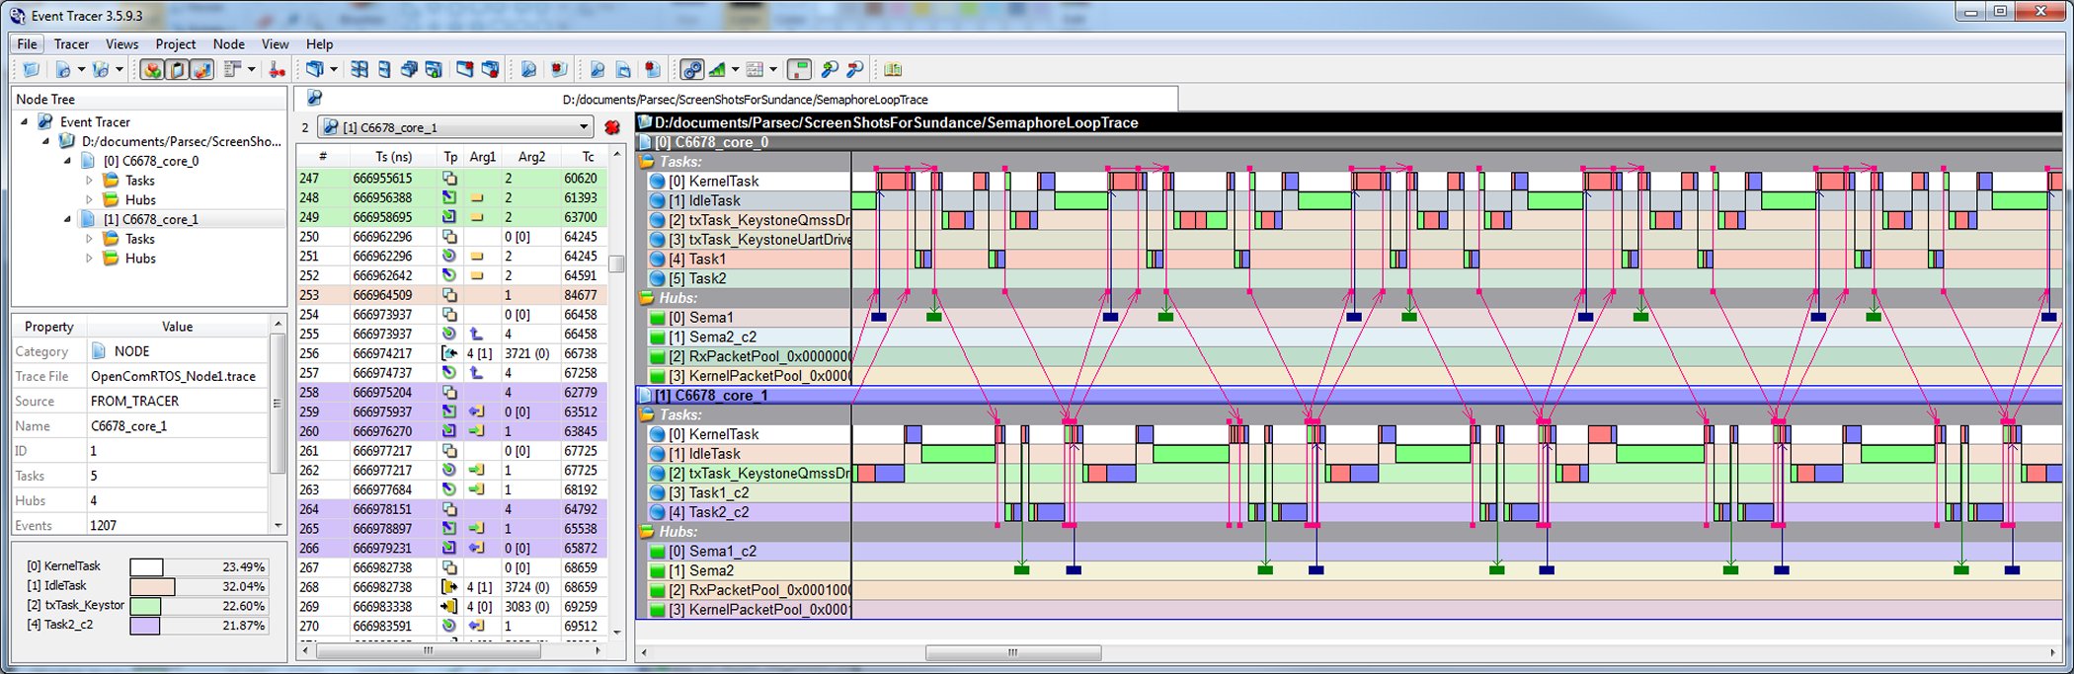This screenshot has width=2074, height=674.
Task: Click the scissors cut icon in toolbar
Action: [278, 69]
